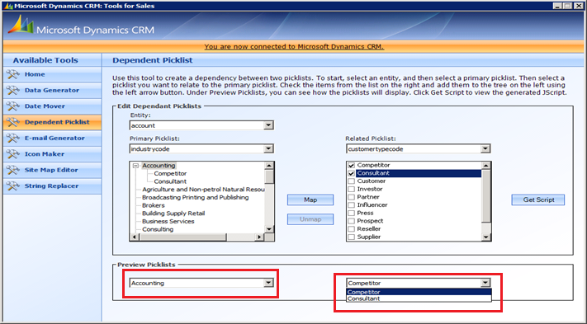Click the E-mail Generator tool icon
Viewport: 587px width, 324px height.
point(12,139)
